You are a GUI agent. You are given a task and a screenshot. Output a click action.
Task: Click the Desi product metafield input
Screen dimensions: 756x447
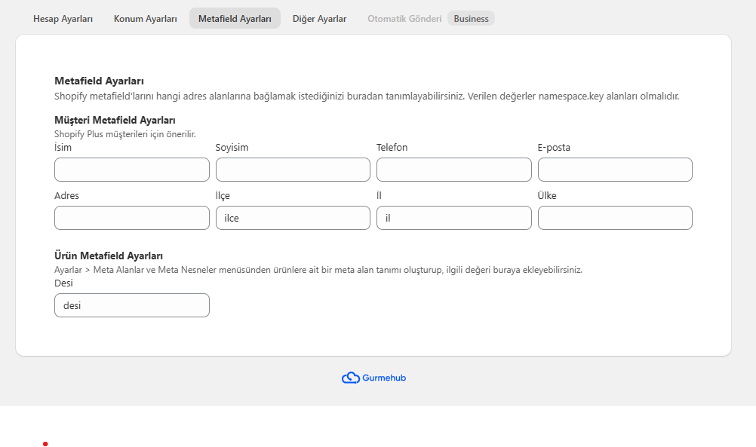(x=131, y=305)
